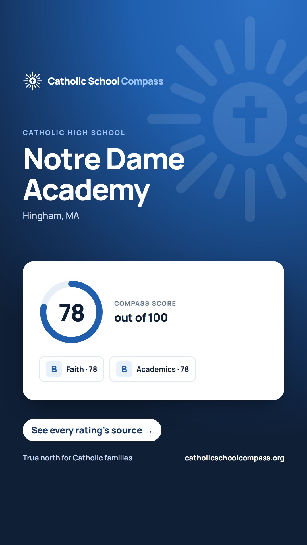Click the white score card panel
Viewport: 307px width, 545px height.
(x=153, y=331)
